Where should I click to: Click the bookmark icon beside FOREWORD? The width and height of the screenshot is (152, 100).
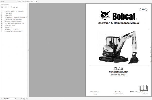(3, 16)
